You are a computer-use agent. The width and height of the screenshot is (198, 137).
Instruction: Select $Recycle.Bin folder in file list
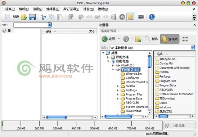click(165, 59)
